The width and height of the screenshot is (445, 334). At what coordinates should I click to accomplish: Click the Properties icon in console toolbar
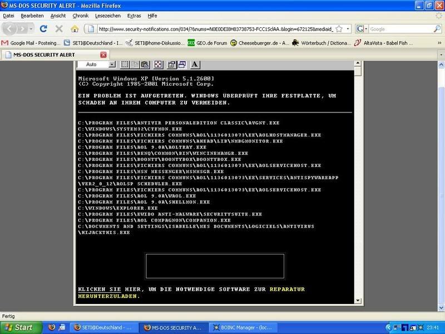click(171, 65)
